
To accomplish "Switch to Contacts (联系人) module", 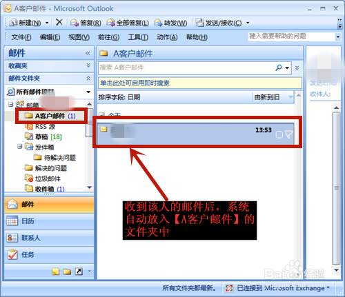I will click(49, 238).
